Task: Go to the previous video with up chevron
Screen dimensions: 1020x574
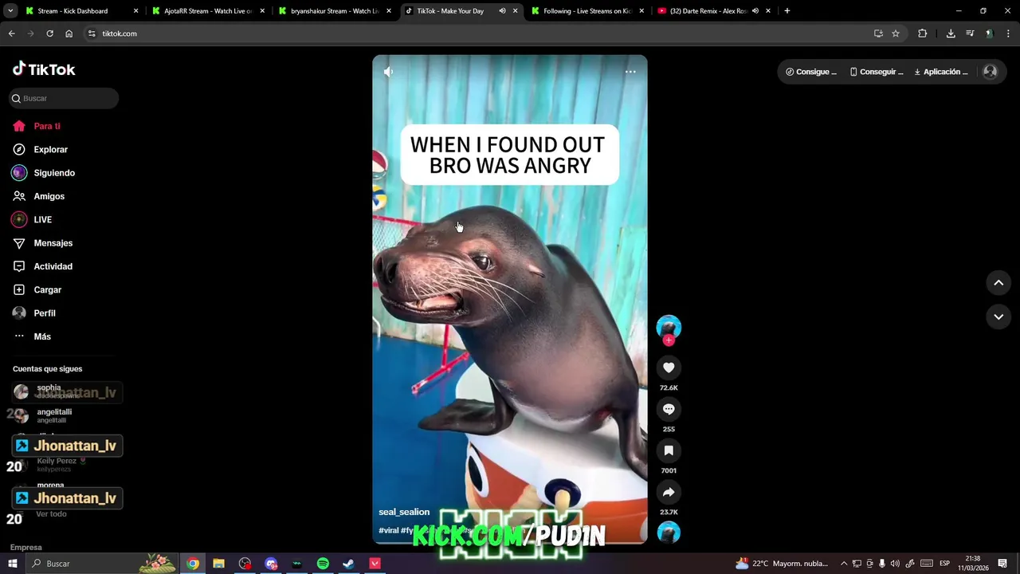Action: click(998, 283)
